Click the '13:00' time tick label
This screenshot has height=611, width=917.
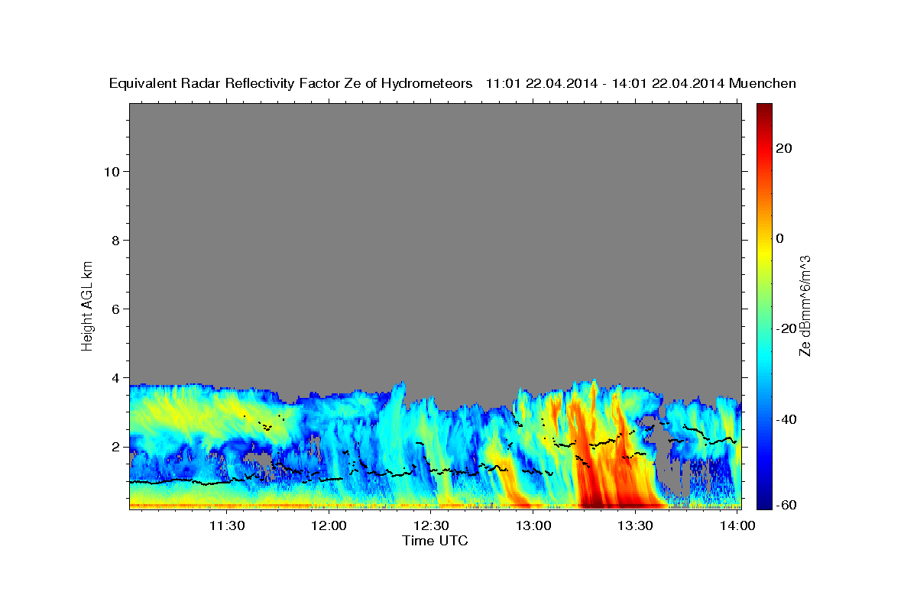pos(533,525)
